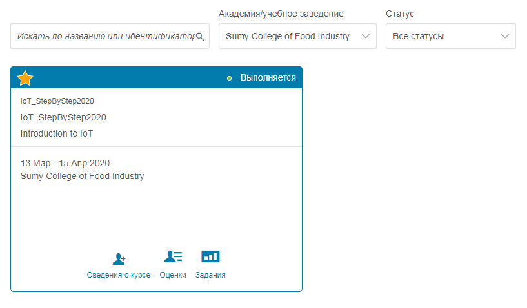Click the green status dot indicator

pos(229,78)
